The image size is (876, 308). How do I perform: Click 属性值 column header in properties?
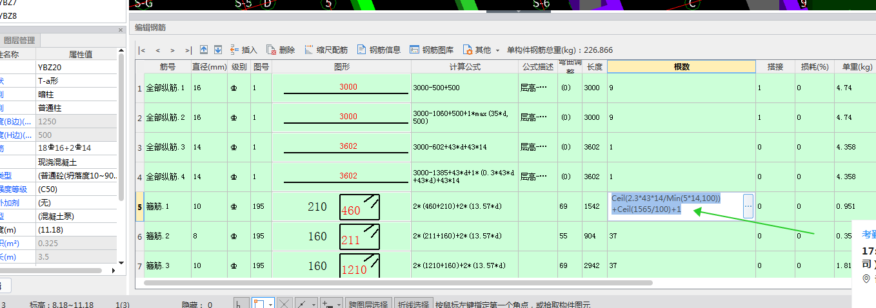(81, 54)
